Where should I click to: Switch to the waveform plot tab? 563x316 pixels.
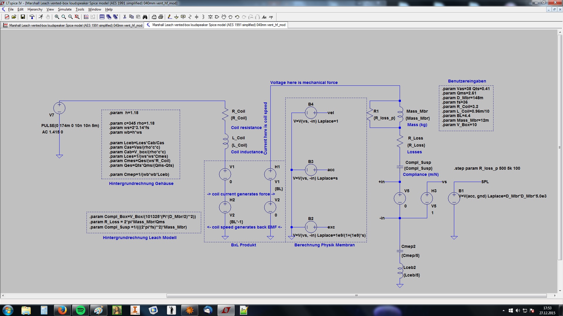pyautogui.click(x=73, y=25)
